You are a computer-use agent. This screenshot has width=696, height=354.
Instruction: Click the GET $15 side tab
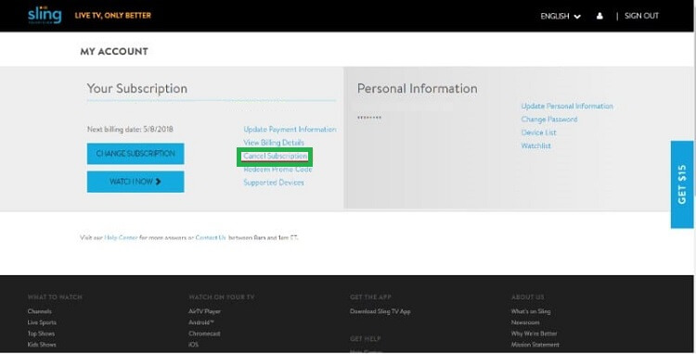point(682,184)
